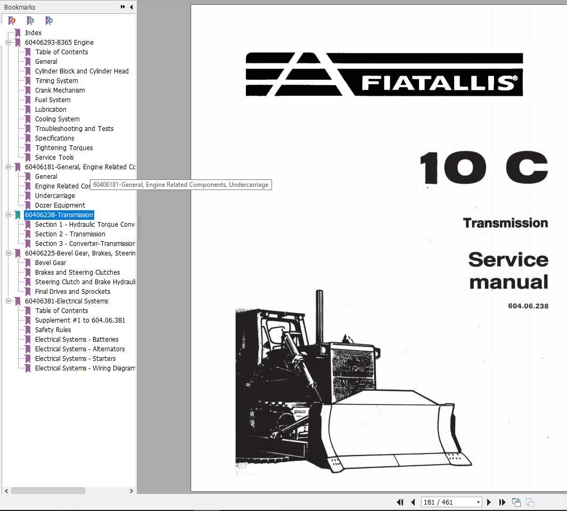Jump to the last page

pyautogui.click(x=502, y=502)
